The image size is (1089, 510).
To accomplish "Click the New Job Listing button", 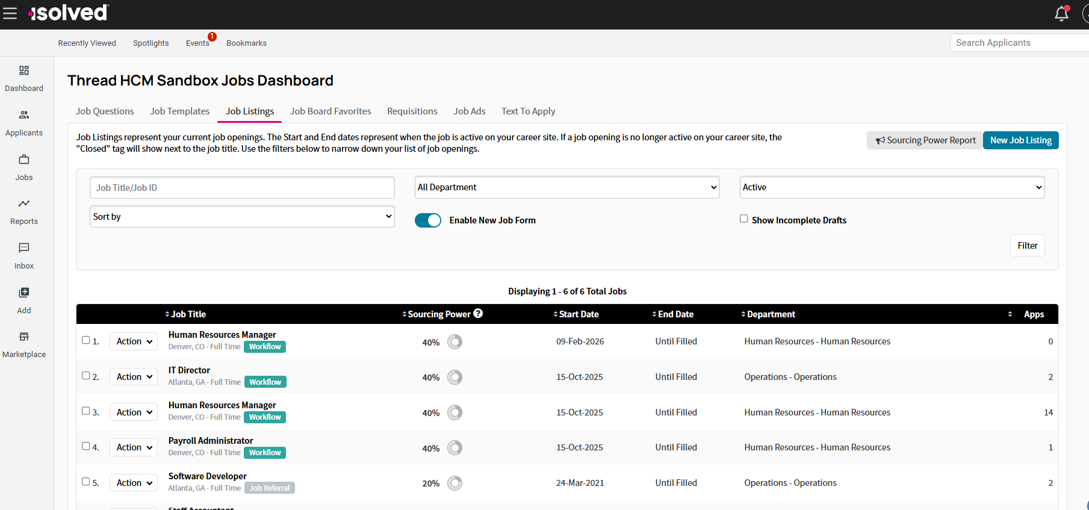I will tap(1021, 140).
